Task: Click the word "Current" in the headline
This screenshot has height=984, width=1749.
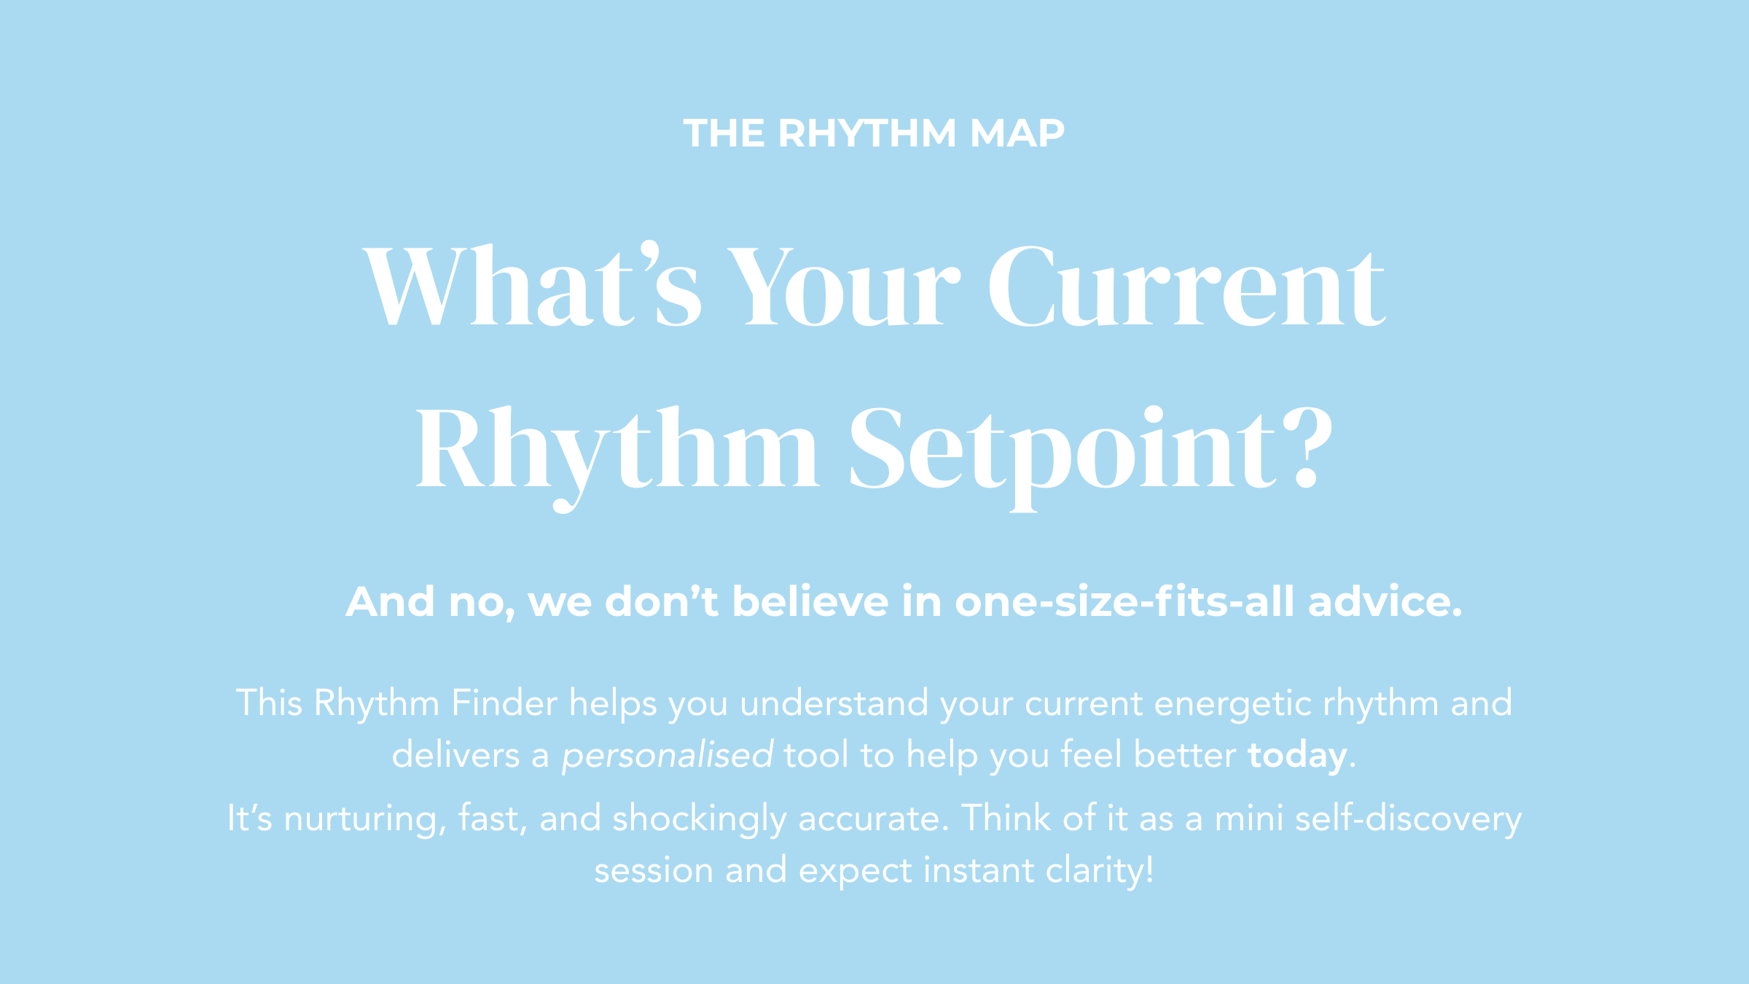Action: pos(1186,286)
